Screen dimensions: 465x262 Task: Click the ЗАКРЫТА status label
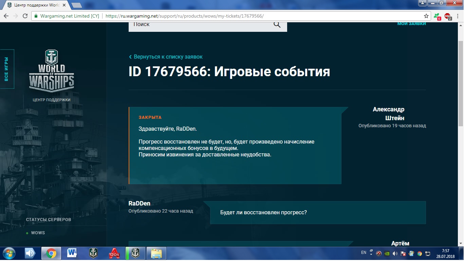coord(150,117)
